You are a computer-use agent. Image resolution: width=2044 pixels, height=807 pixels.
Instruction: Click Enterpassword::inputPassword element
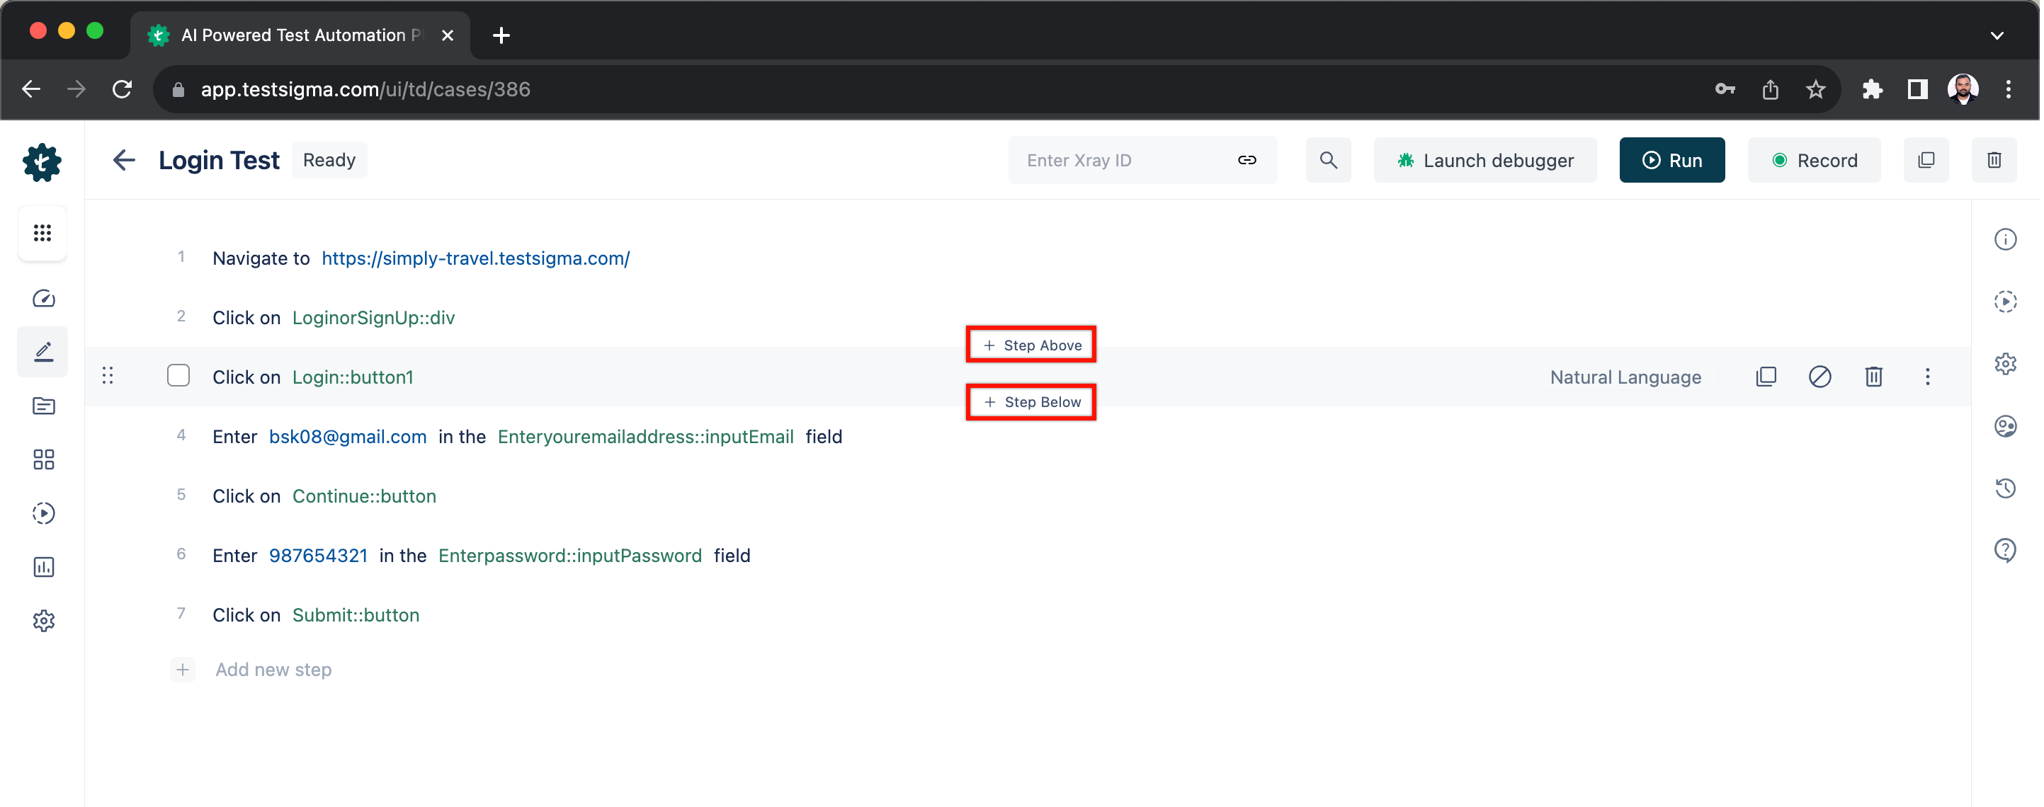[572, 556]
